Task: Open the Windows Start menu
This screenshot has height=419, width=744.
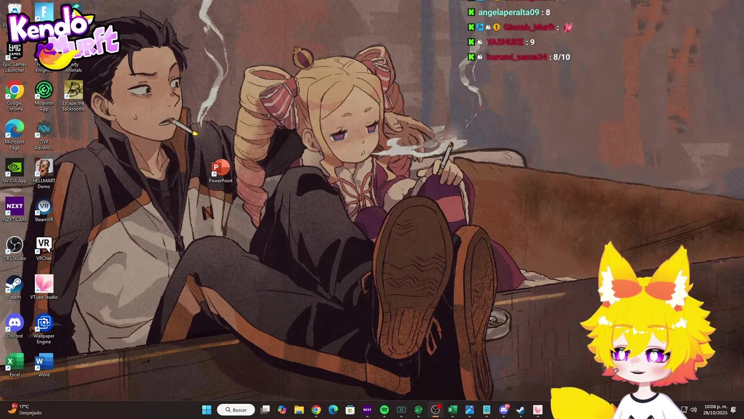Action: [206, 410]
